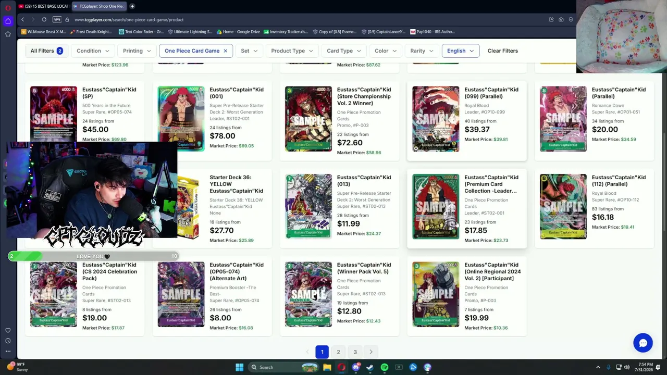The image size is (667, 375).
Task: Open the Pay1040 - IRS bookmark
Action: pyautogui.click(x=433, y=32)
